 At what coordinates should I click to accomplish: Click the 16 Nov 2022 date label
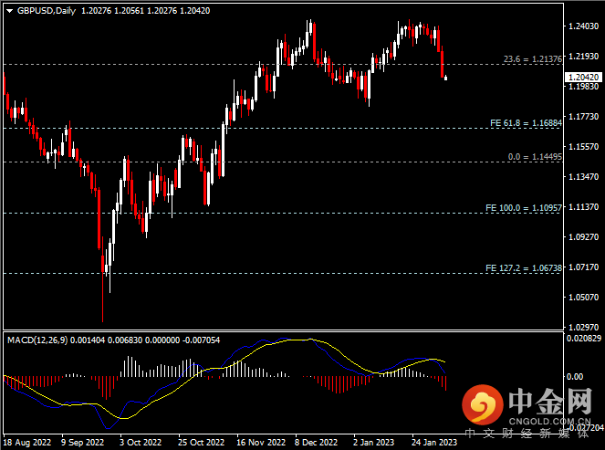(x=260, y=440)
